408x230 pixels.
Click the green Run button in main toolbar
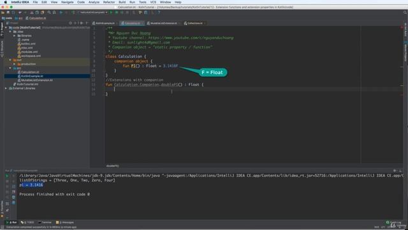(x=112, y=12)
